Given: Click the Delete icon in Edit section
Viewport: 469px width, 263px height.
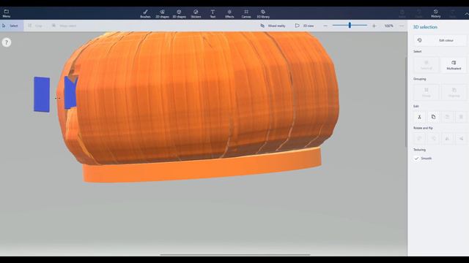Looking at the screenshot, I should (461, 117).
